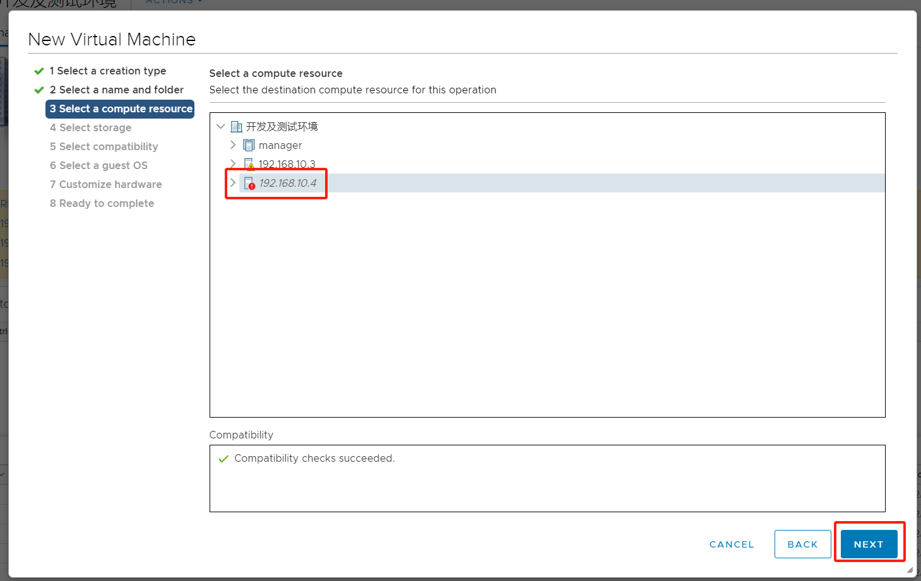Screen dimensions: 921x581
Task: Click the BACK button
Action: point(802,544)
